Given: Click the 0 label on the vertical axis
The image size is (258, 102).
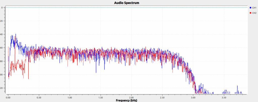Looking at the screenshot, I should pos(2,8).
